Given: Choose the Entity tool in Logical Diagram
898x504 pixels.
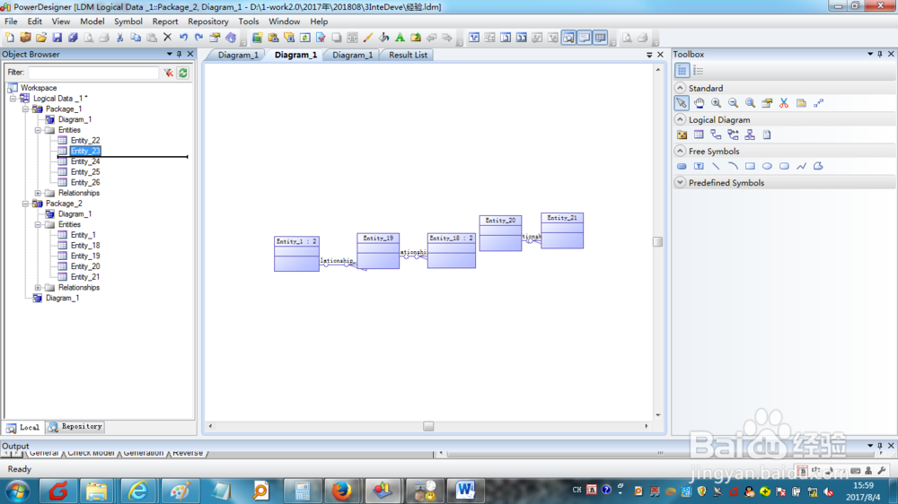Looking at the screenshot, I should pos(699,135).
